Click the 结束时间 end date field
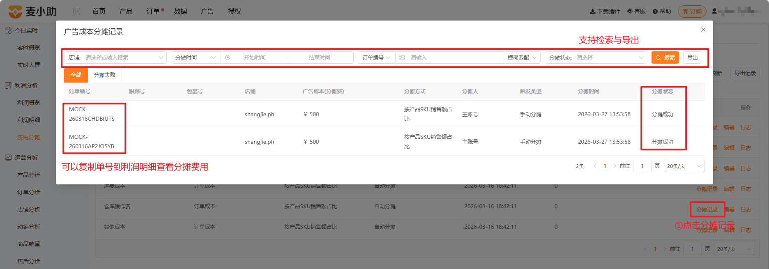The image size is (769, 269). 320,57
